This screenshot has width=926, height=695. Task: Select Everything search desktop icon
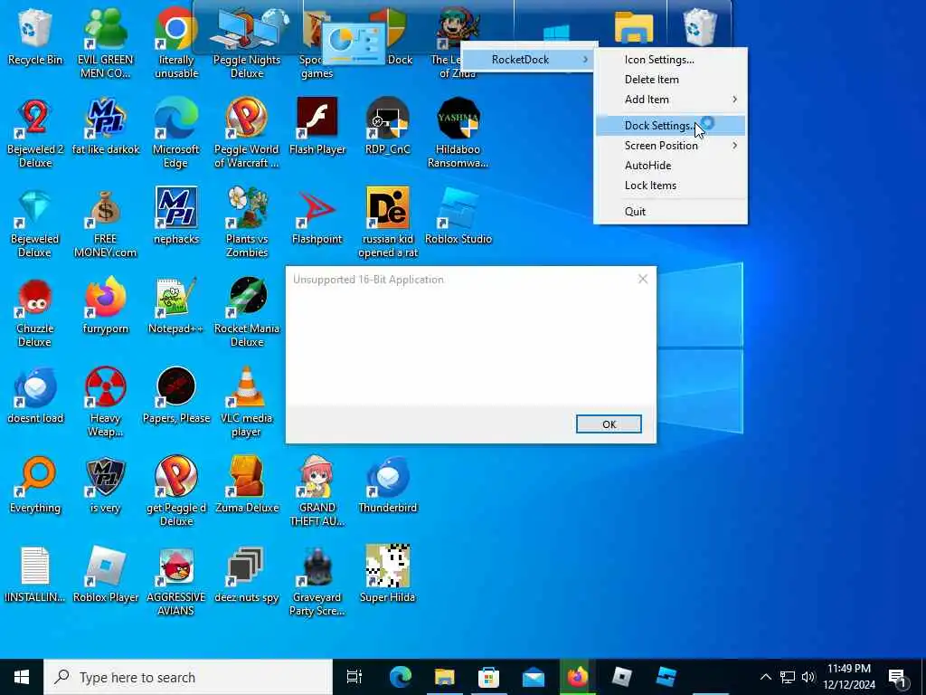click(x=35, y=485)
